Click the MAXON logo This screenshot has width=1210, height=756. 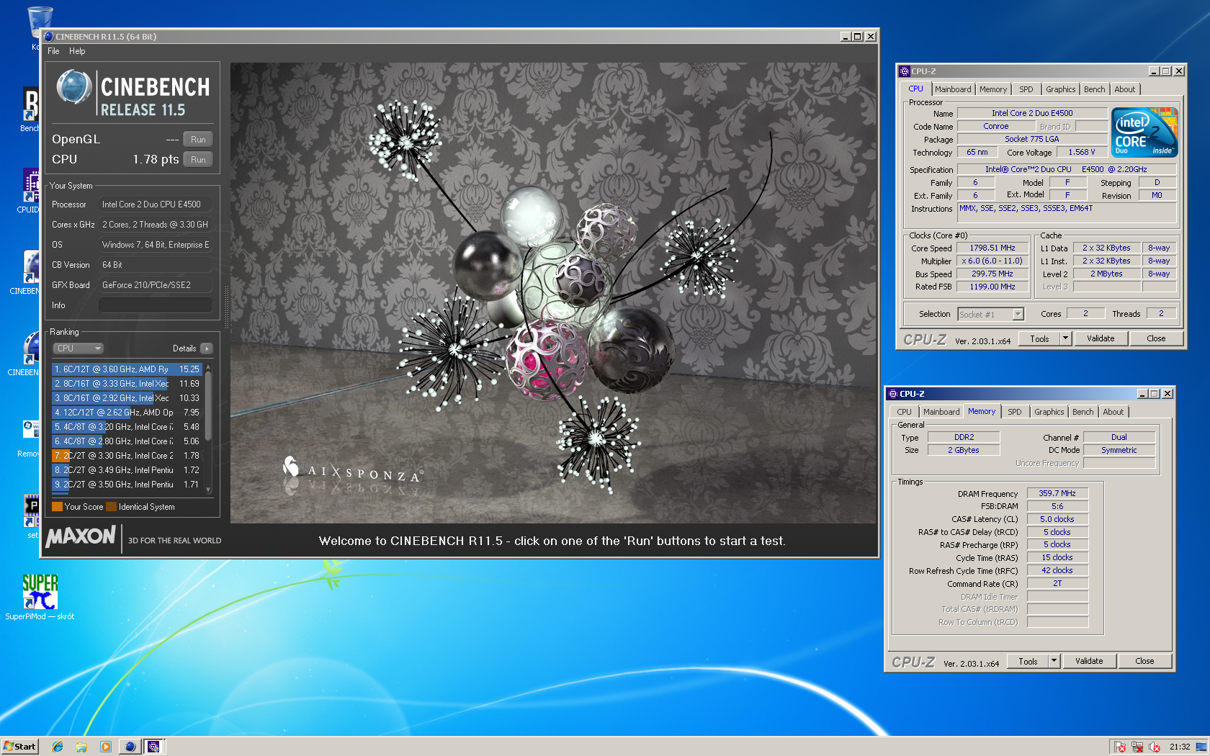coord(81,536)
